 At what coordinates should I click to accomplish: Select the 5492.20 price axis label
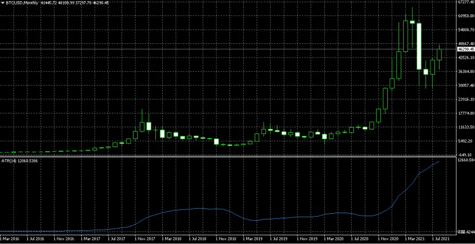pyautogui.click(x=466, y=141)
